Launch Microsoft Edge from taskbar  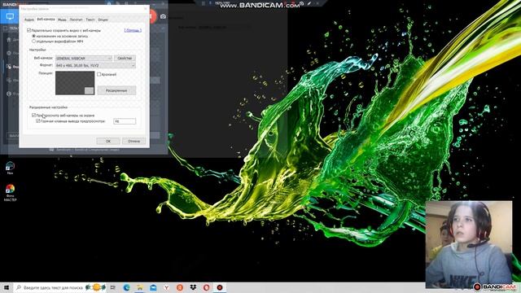(127, 287)
